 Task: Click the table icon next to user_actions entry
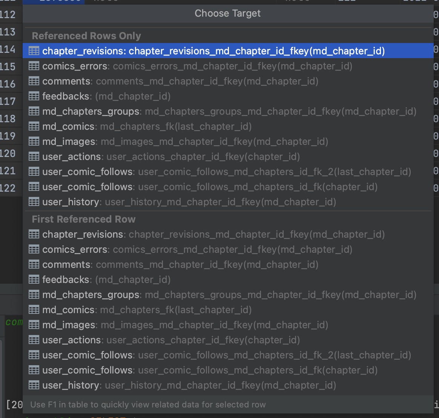(x=34, y=156)
